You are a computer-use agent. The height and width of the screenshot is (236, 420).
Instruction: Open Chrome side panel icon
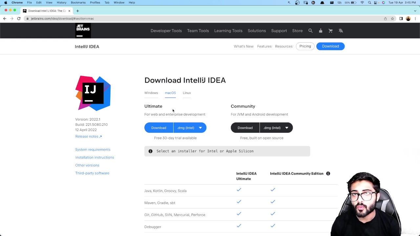[x=401, y=19]
